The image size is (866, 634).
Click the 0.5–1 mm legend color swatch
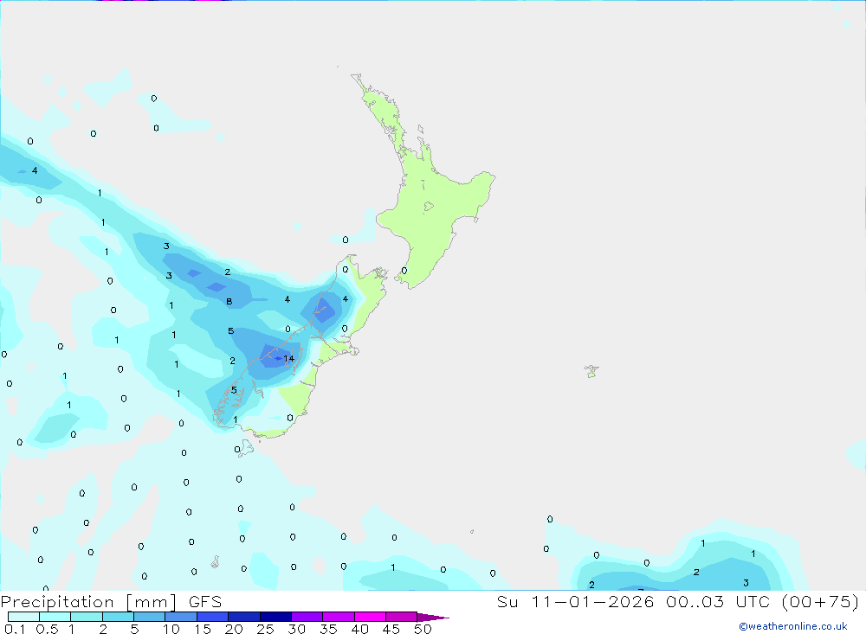tap(55, 617)
